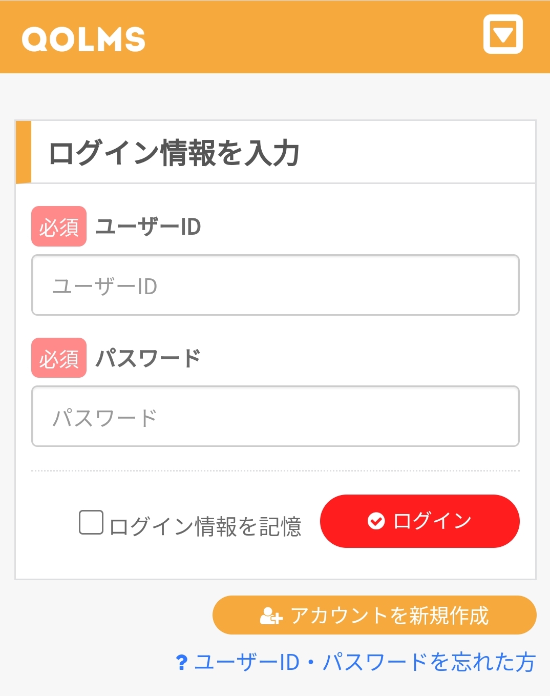550x696 pixels.
Task: Click the QOLMS logo in the header
Action: coord(83,39)
